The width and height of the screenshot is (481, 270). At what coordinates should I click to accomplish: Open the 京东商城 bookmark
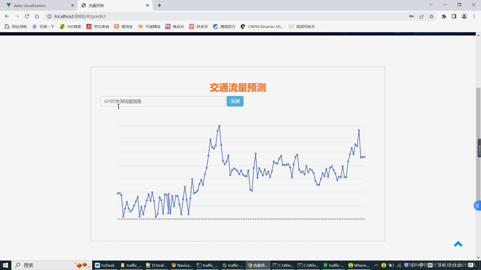[x=98, y=26]
